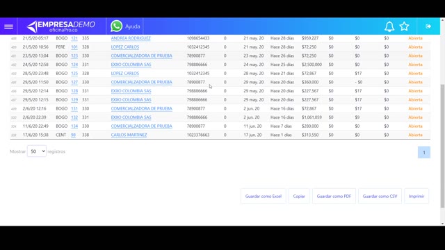Open CARLOS MARTINEZ client link
The height and width of the screenshot is (250, 445).
coord(129,135)
